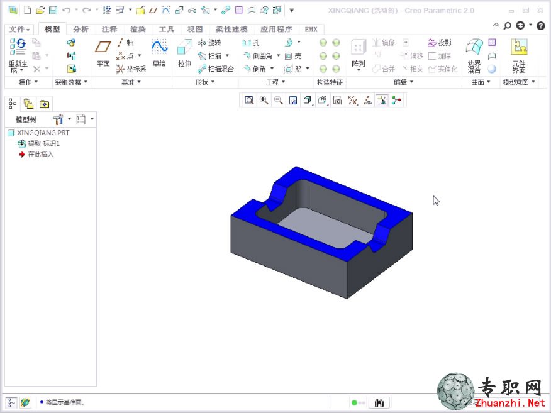Expand the 基准 group dropdown
Image resolution: width=551 pixels, height=413 pixels.
[131, 82]
